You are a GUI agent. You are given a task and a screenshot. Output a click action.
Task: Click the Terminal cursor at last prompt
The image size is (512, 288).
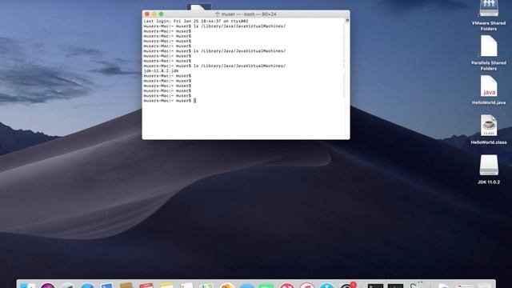tap(195, 101)
